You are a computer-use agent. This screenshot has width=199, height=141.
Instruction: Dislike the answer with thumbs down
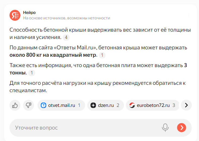pyautogui.click(x=28, y=105)
